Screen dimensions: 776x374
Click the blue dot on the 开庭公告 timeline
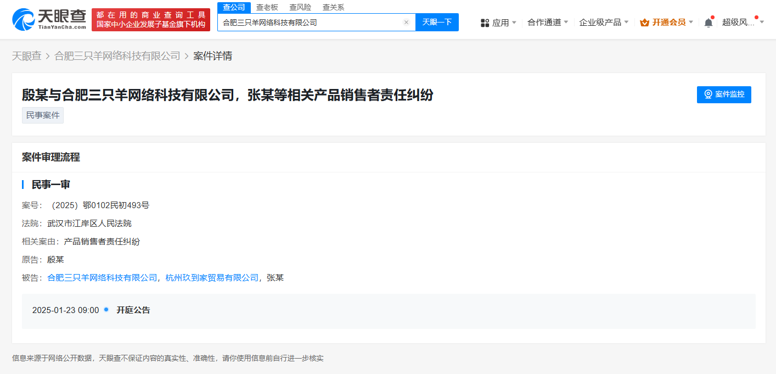coord(106,310)
